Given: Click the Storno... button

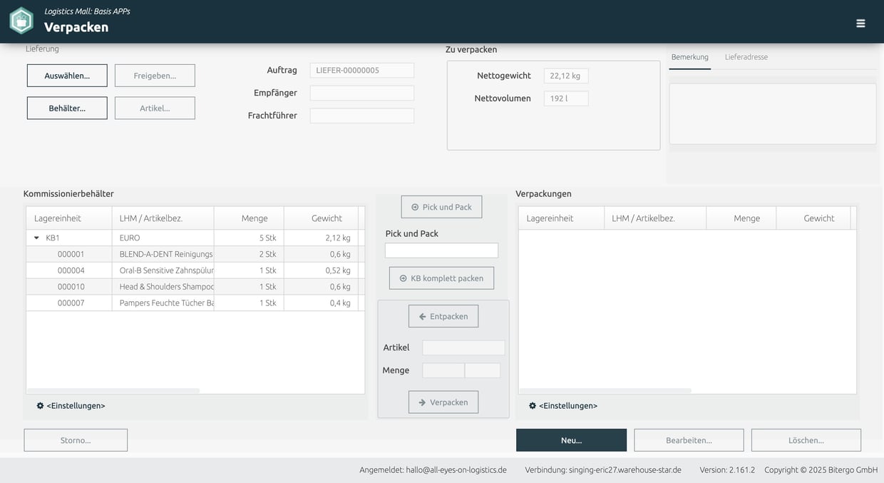Looking at the screenshot, I should [x=76, y=440].
